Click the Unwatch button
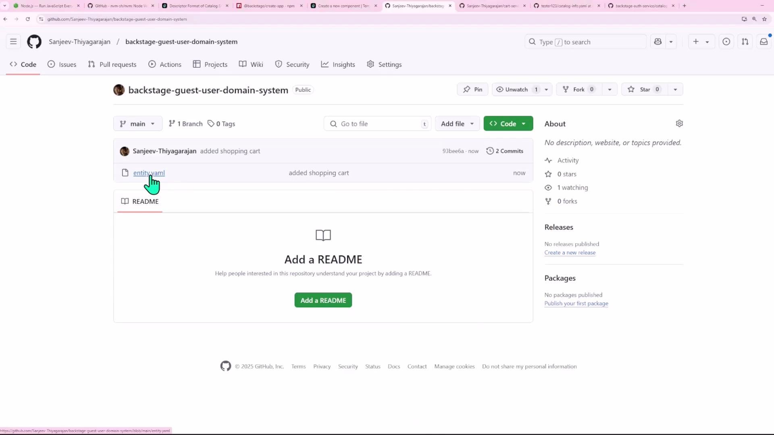 [x=516, y=89]
